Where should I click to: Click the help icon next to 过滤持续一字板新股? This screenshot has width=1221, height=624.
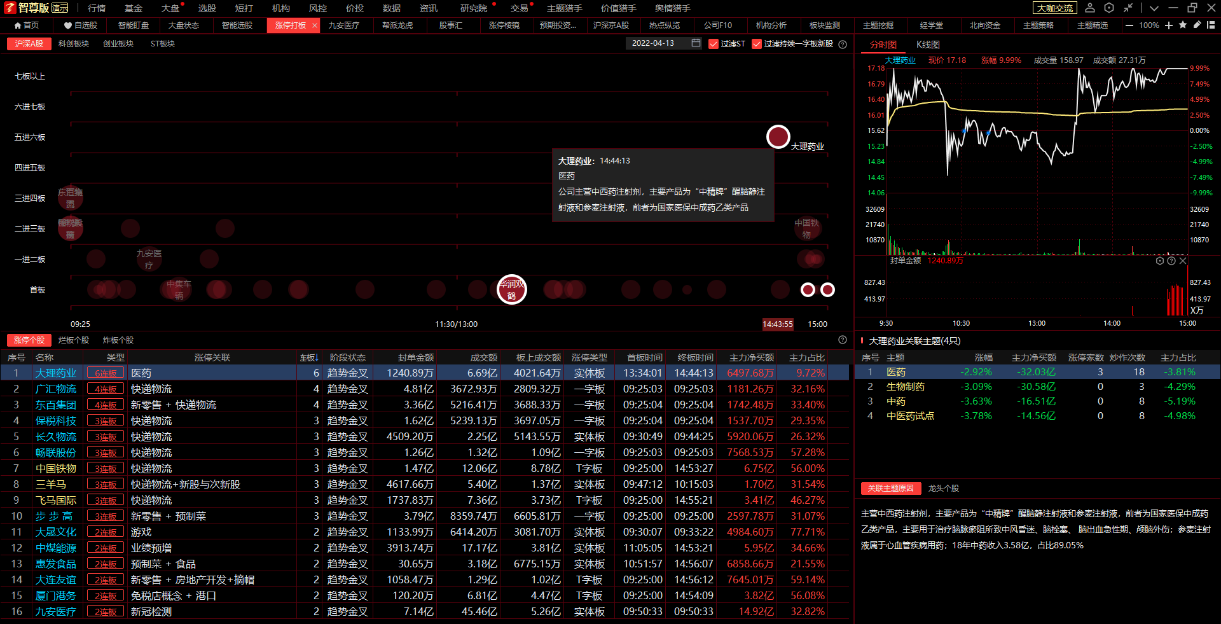point(843,44)
